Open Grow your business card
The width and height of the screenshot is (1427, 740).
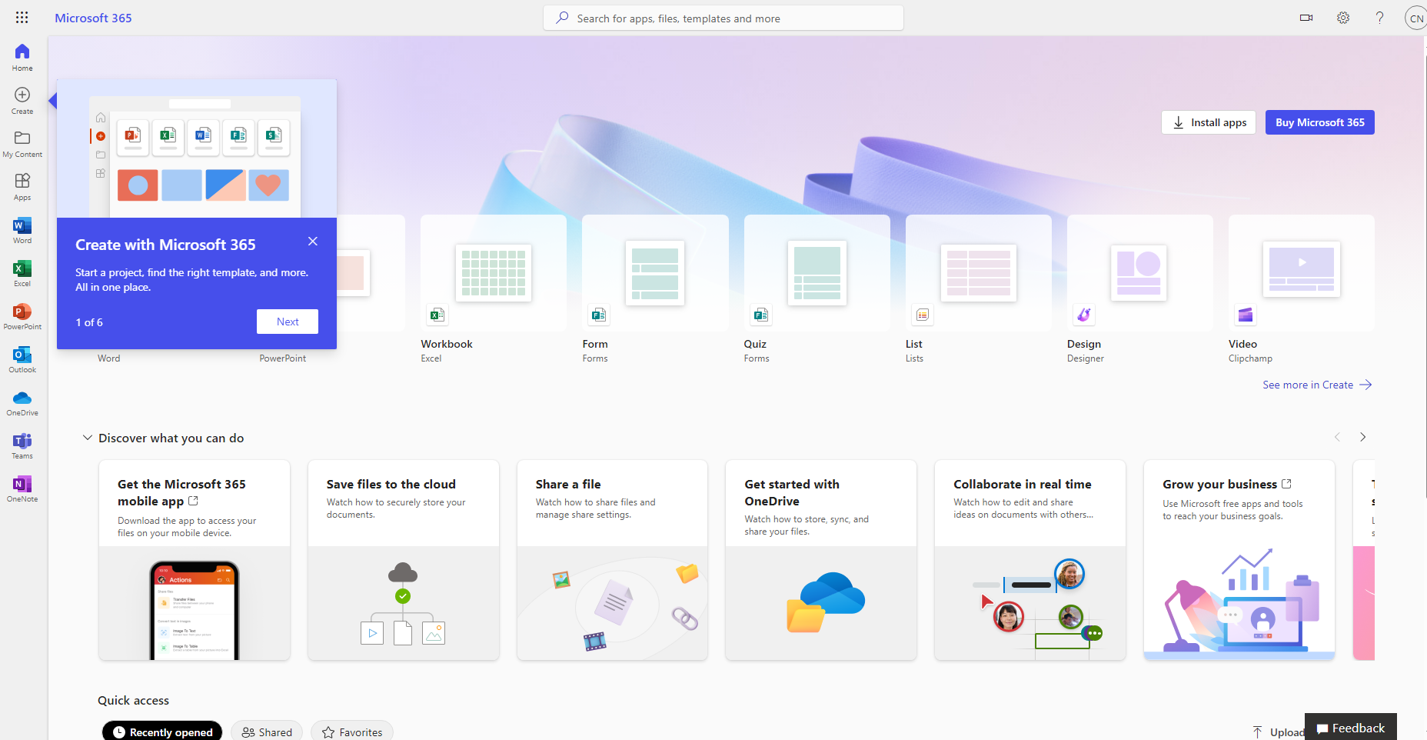coord(1239,560)
